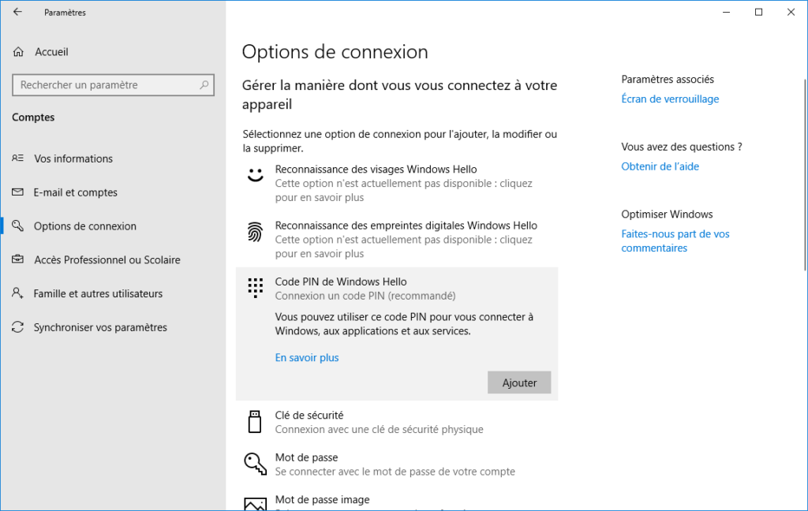
Task: Open the En savoir plus link
Action: tap(307, 357)
